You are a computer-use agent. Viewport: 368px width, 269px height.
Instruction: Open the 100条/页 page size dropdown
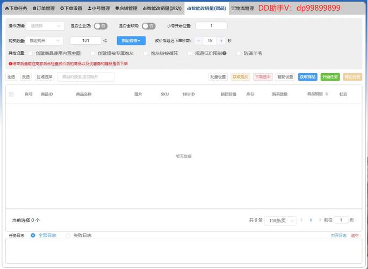tap(280, 221)
